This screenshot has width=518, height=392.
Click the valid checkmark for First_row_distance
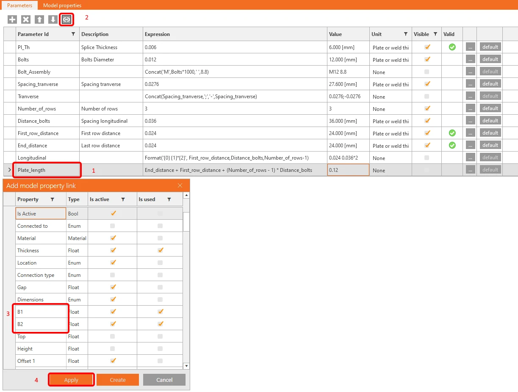point(452,133)
